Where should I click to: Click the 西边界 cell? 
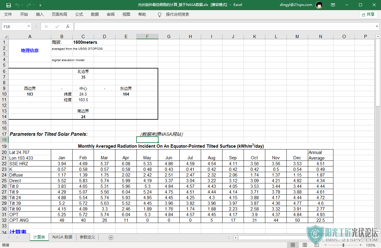tap(30, 88)
